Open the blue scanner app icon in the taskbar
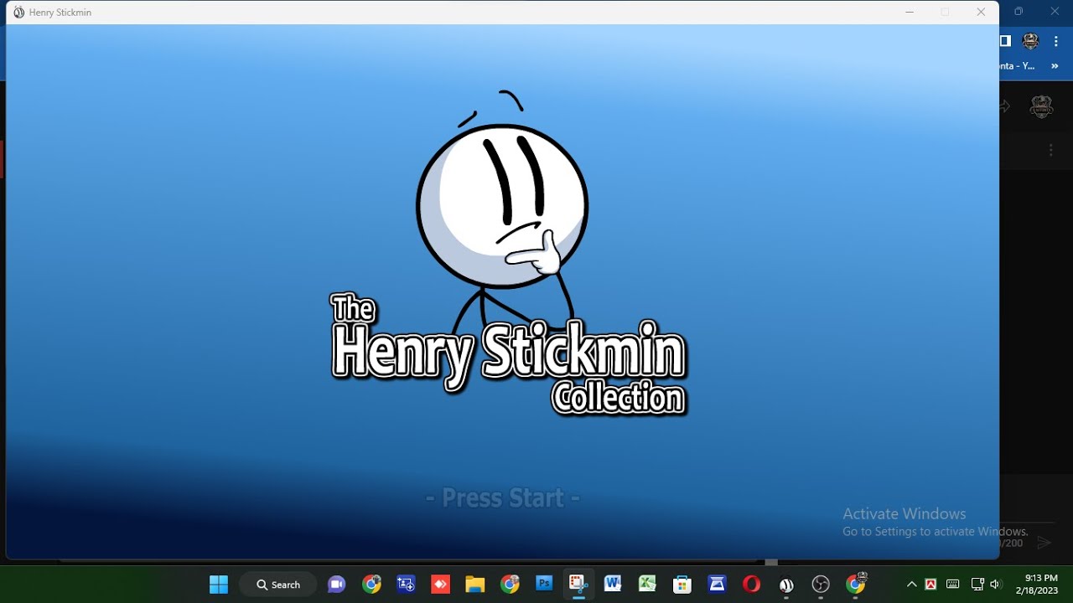The height and width of the screenshot is (603, 1073). [717, 585]
